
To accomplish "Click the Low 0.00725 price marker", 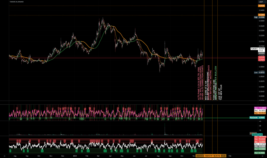I will coord(259,73).
